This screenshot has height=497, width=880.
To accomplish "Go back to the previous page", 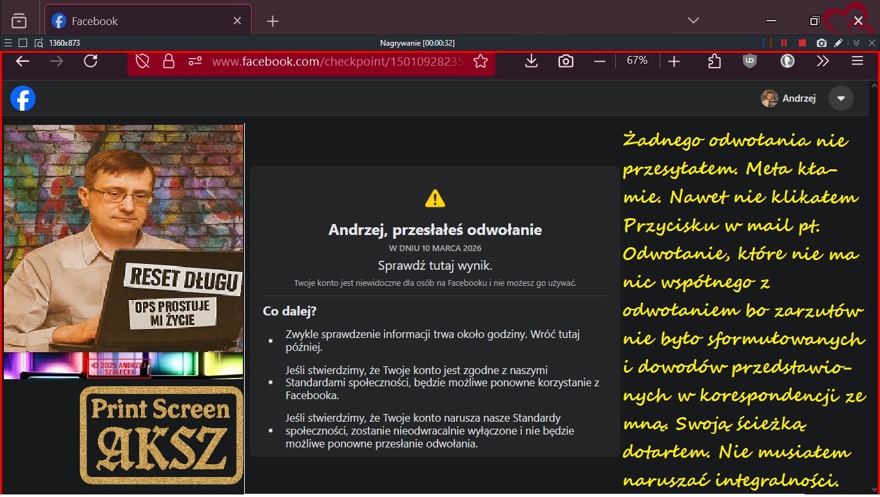I will (x=23, y=61).
